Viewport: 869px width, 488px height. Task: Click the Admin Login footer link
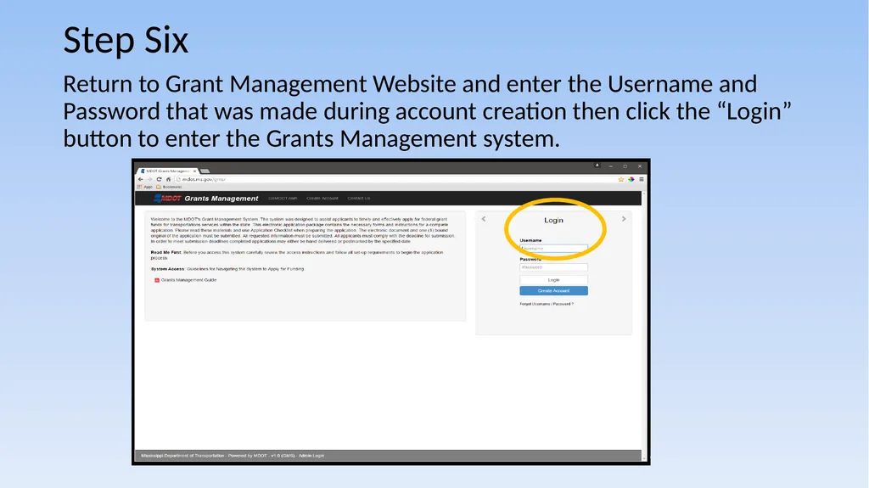(x=311, y=456)
